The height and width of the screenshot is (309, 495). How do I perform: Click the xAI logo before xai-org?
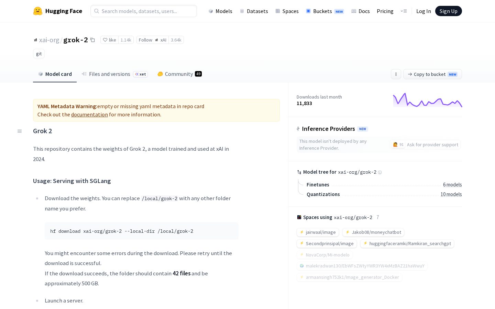(x=35, y=40)
